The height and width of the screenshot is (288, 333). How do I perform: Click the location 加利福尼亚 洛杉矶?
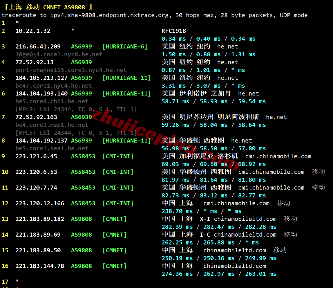click(x=209, y=156)
